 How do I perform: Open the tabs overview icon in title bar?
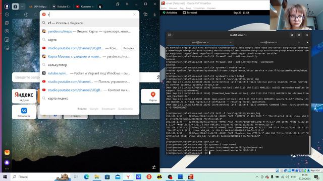(x=118, y=4)
